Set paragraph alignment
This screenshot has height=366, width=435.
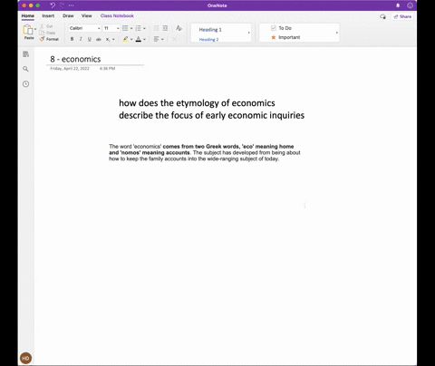[x=156, y=39]
